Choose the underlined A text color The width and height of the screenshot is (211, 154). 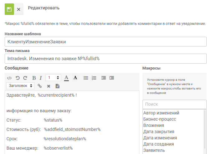(x=66, y=78)
